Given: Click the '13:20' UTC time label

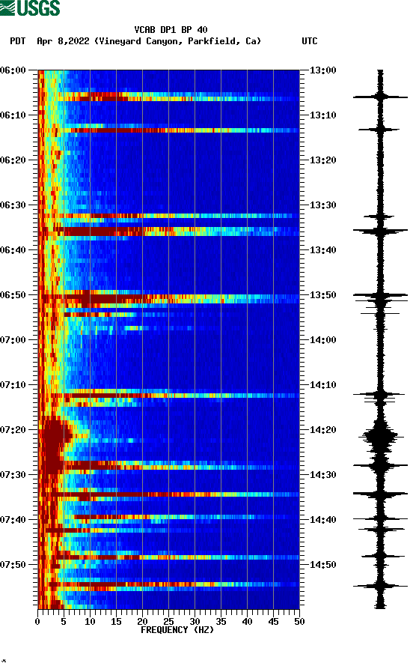Looking at the screenshot, I should pyautogui.click(x=322, y=160).
